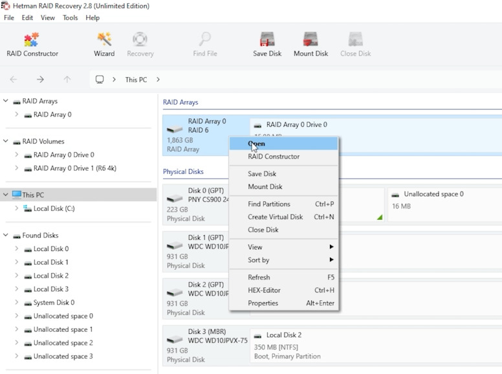
Task: Open the View submenu arrow
Action: point(331,247)
